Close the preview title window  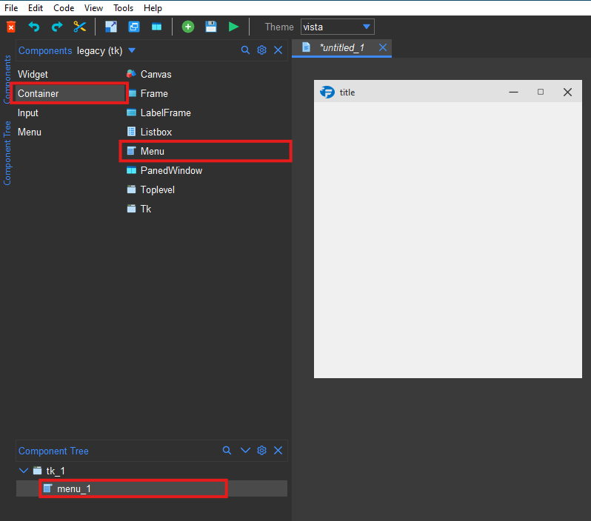click(x=567, y=92)
